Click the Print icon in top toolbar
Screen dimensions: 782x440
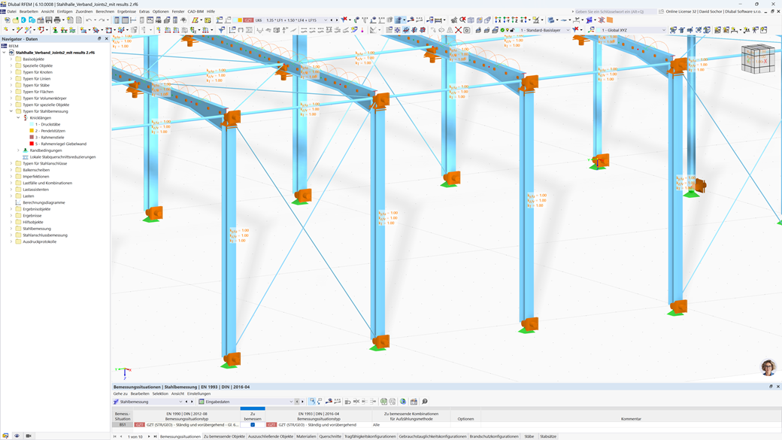pos(57,20)
